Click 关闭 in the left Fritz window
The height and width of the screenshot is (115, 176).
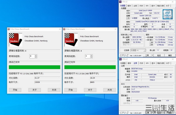[x=54, y=90]
